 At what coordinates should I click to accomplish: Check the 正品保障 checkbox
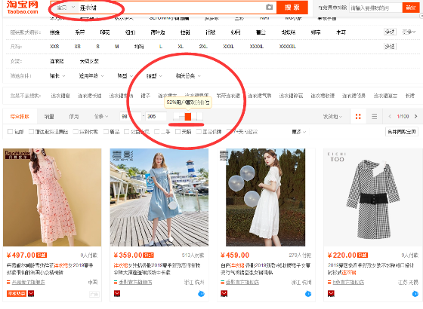pos(199,132)
